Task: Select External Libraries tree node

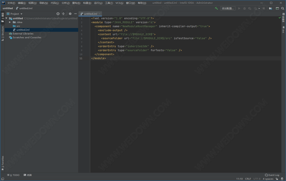Action: coord(21,34)
